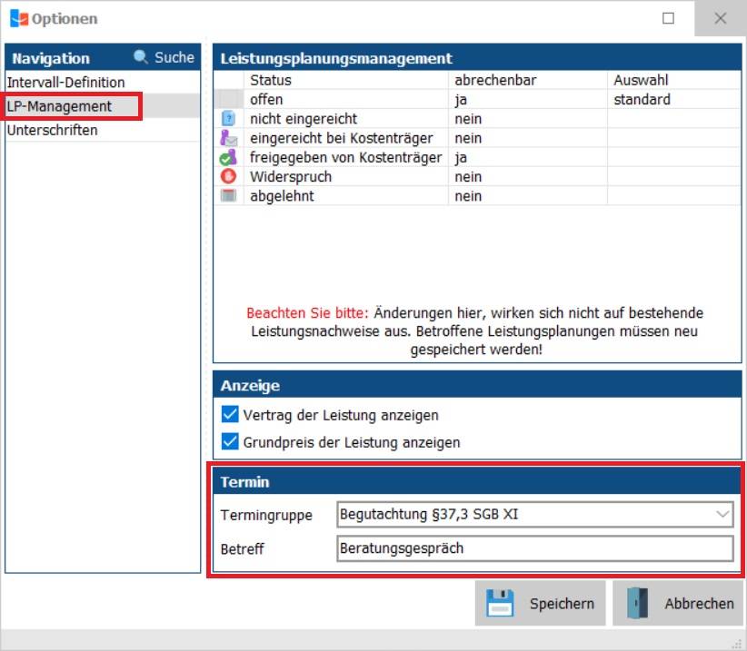Click the Auswahl cell showing 'standard'
The width and height of the screenshot is (747, 651).
tap(673, 100)
